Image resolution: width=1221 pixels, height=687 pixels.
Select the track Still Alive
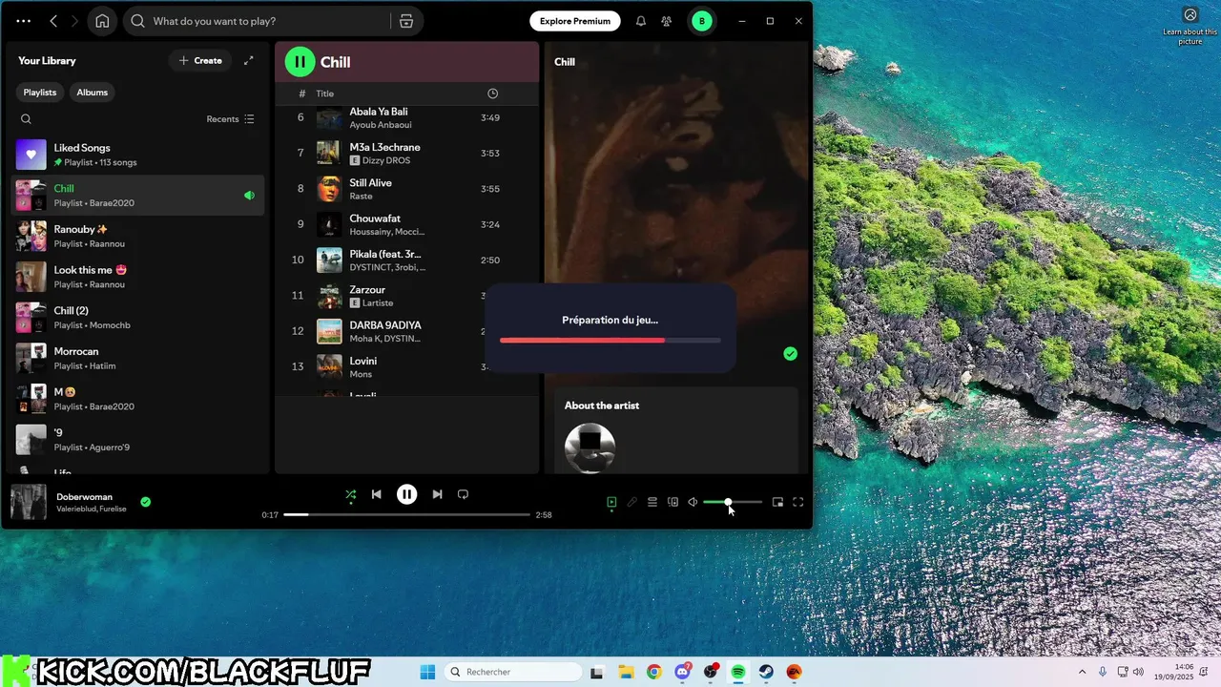click(407, 189)
